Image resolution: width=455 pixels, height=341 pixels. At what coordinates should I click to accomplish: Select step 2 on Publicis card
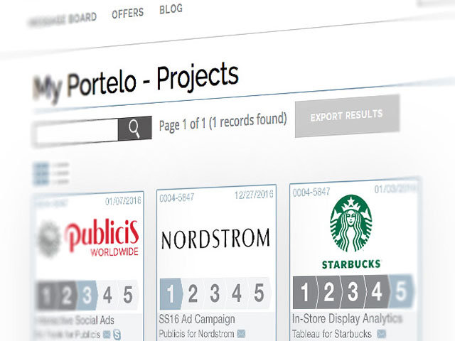(x=67, y=296)
